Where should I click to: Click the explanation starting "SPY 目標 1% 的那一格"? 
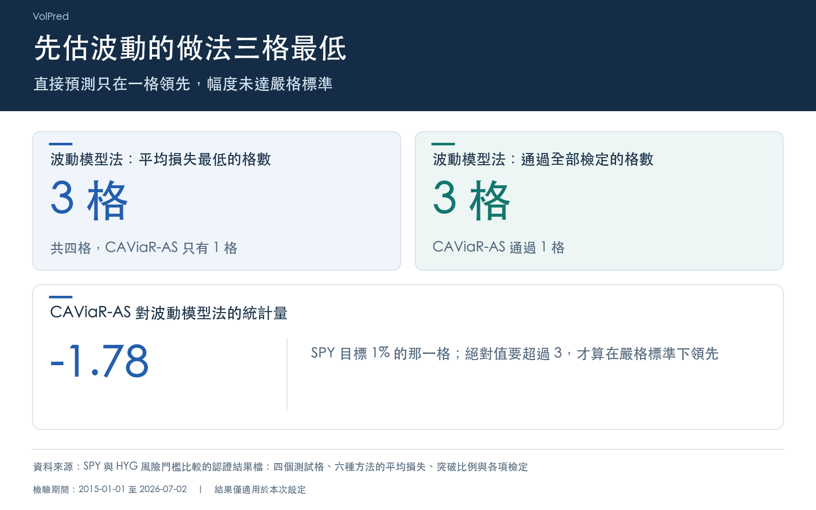coord(515,353)
